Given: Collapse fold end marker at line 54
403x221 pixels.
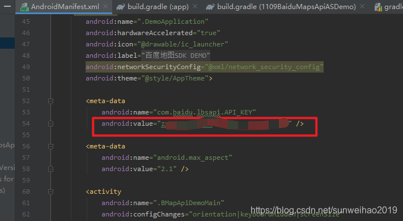Looking at the screenshot, I should coord(50,124).
